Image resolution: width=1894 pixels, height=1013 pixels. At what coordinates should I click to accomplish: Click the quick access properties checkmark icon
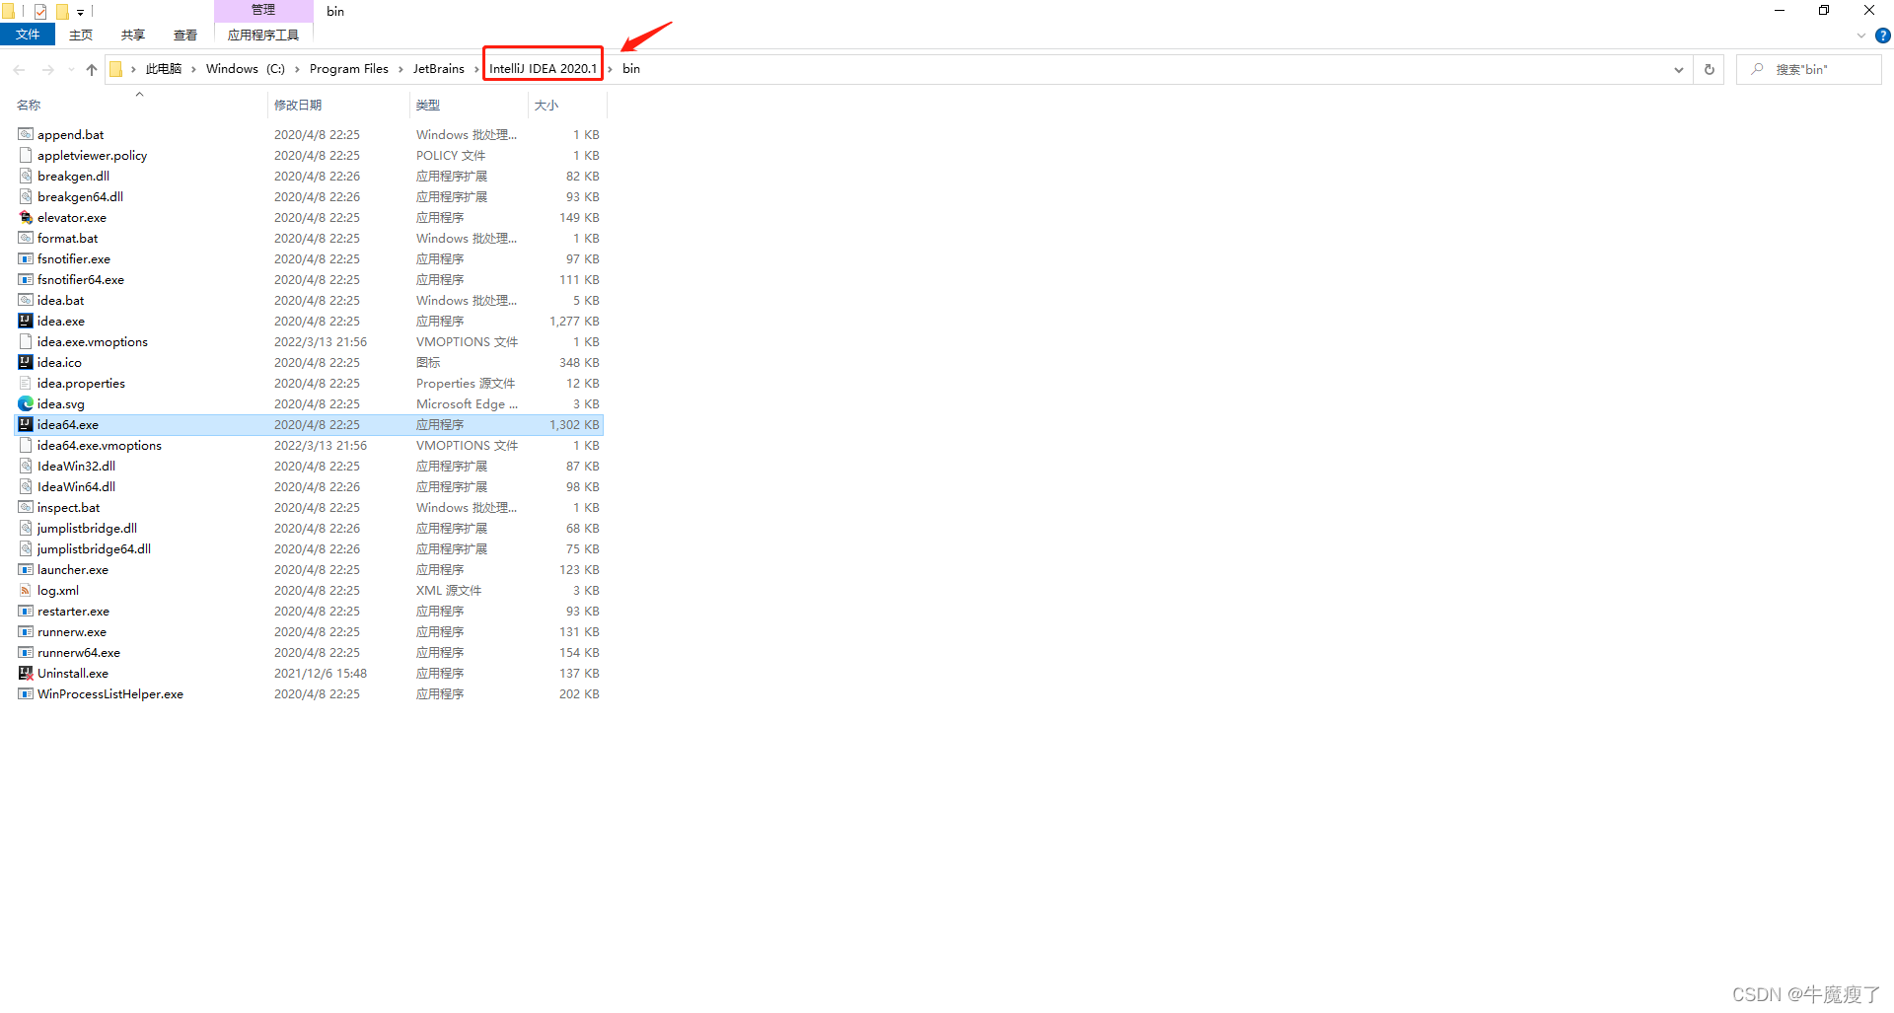[x=40, y=11]
